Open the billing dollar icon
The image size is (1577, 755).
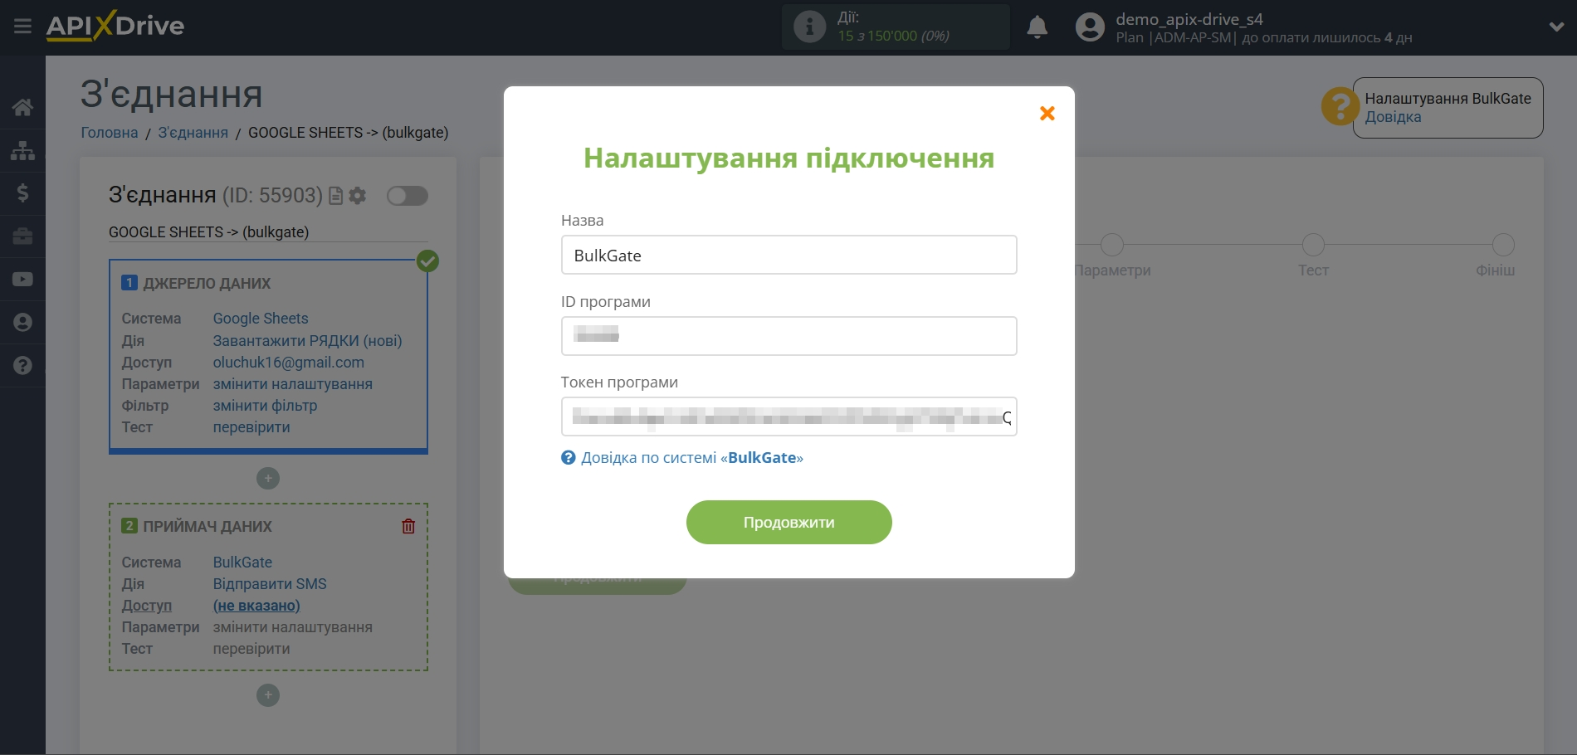point(22,193)
